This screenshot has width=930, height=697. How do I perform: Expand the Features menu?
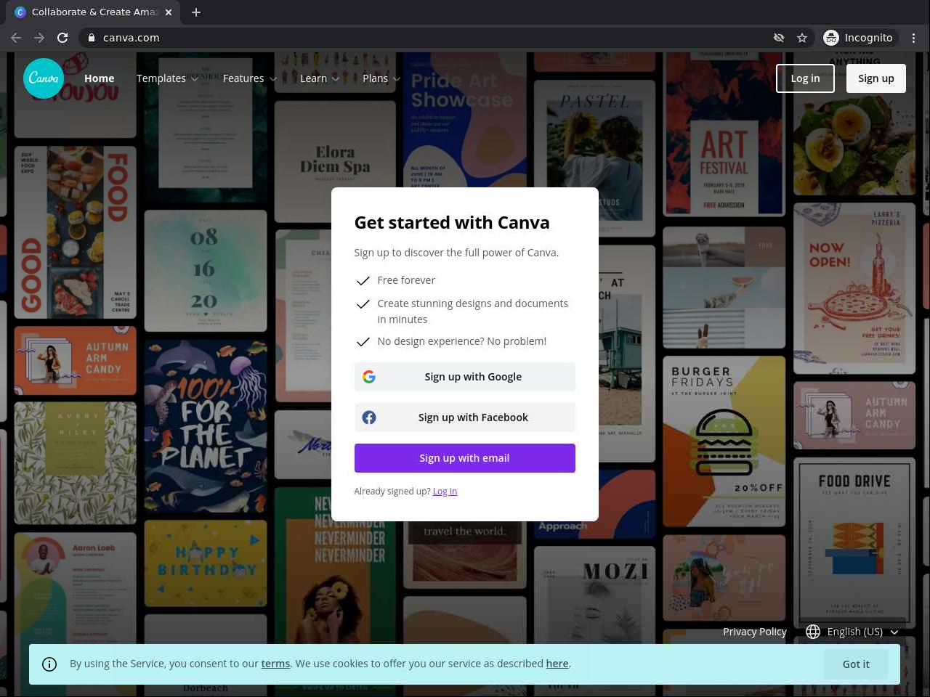[249, 78]
